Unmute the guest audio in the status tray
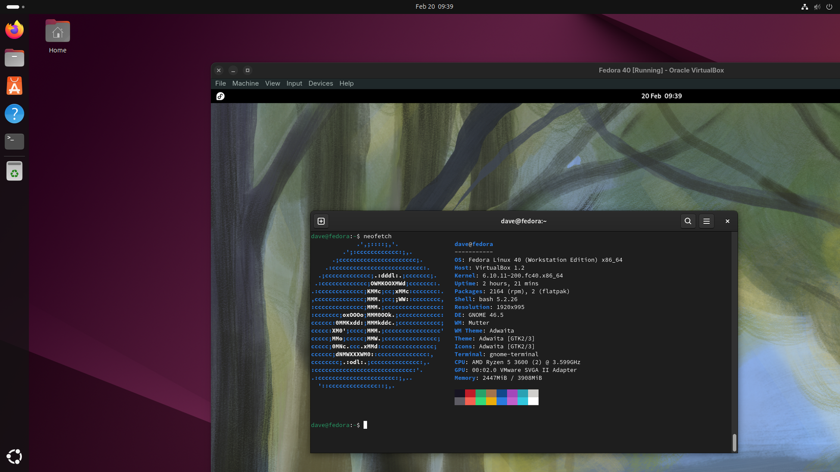The image size is (840, 472). 816,7
